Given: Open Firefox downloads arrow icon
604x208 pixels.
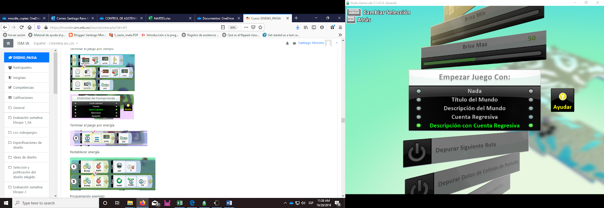Looking at the screenshot, I should click(297, 27).
